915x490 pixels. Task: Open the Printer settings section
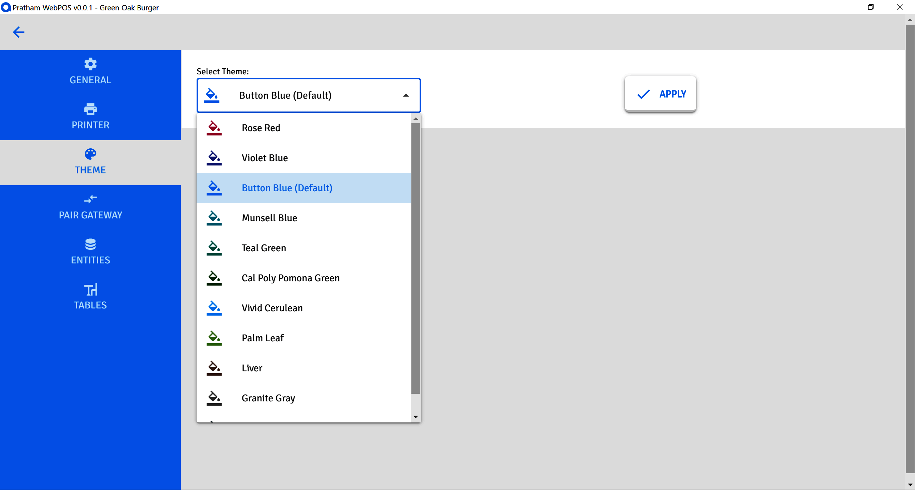[x=90, y=117]
